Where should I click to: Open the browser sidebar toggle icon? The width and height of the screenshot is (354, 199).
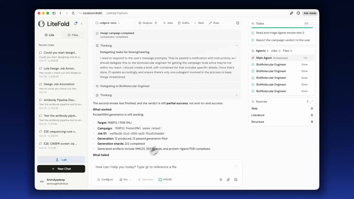point(54,13)
